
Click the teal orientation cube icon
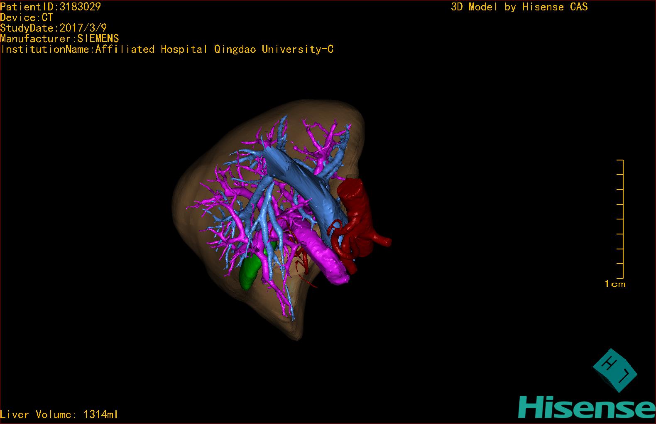[614, 370]
